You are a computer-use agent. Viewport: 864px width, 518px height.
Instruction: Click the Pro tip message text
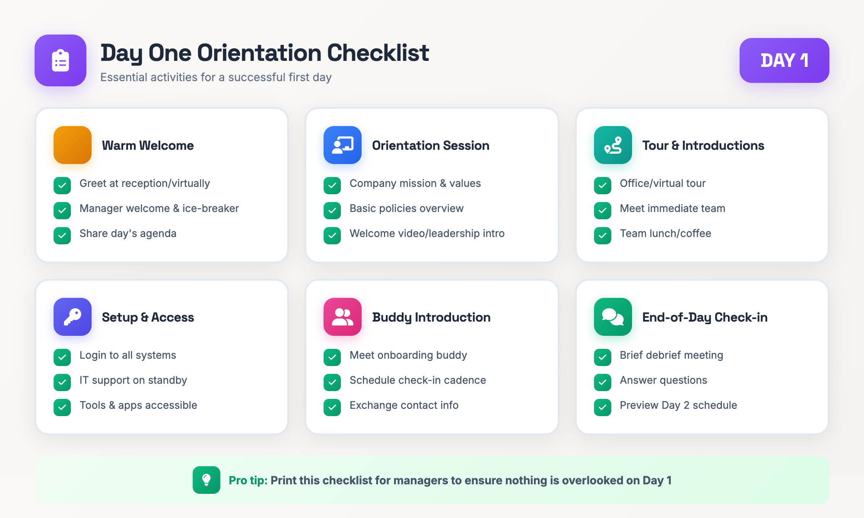pos(450,480)
